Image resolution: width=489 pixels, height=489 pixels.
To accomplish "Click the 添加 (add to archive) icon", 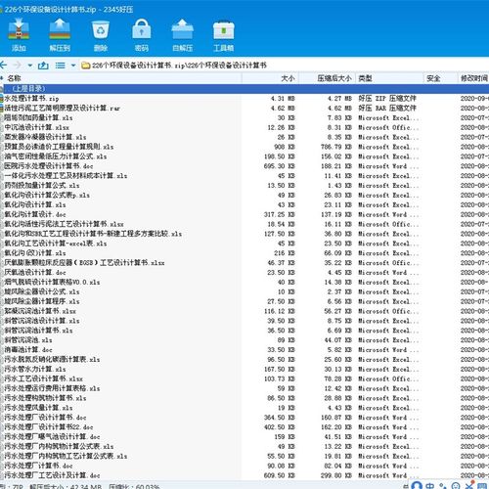I will [19, 29].
